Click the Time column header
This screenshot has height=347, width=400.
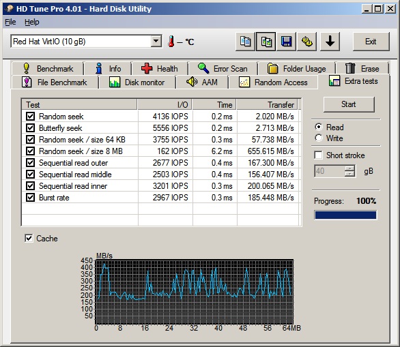pyautogui.click(x=214, y=104)
